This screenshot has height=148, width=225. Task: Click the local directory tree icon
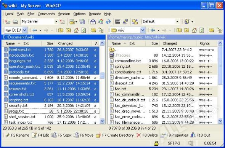pyautogui.click(x=101, y=30)
